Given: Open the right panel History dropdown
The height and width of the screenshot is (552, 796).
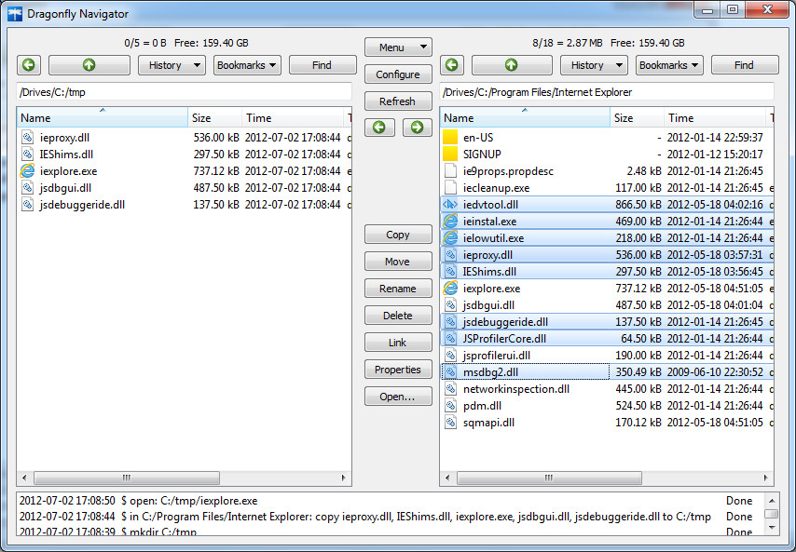Looking at the screenshot, I should pos(594,65).
